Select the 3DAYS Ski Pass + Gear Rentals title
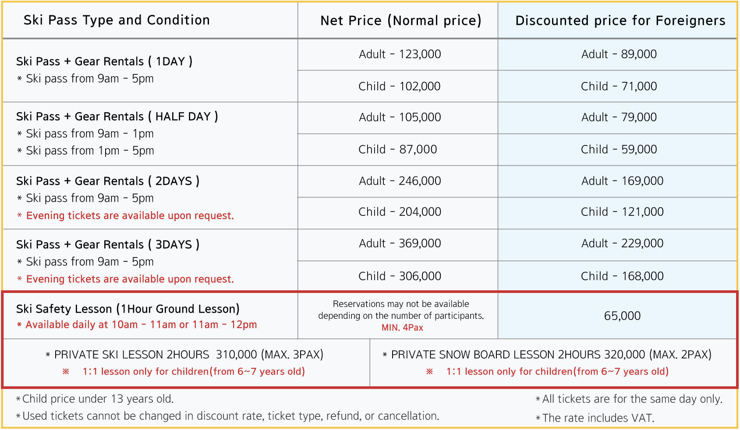 pyautogui.click(x=108, y=244)
